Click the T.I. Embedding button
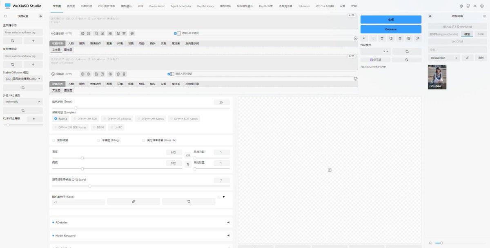 click(x=457, y=27)
